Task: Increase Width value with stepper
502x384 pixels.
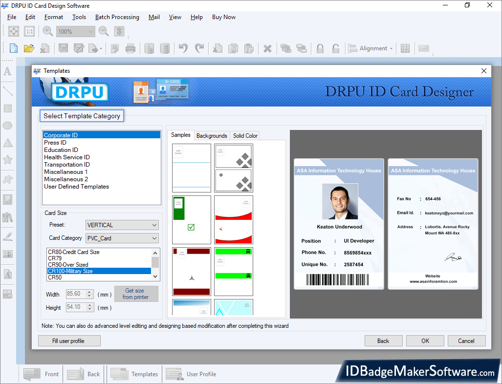Action: (90, 292)
